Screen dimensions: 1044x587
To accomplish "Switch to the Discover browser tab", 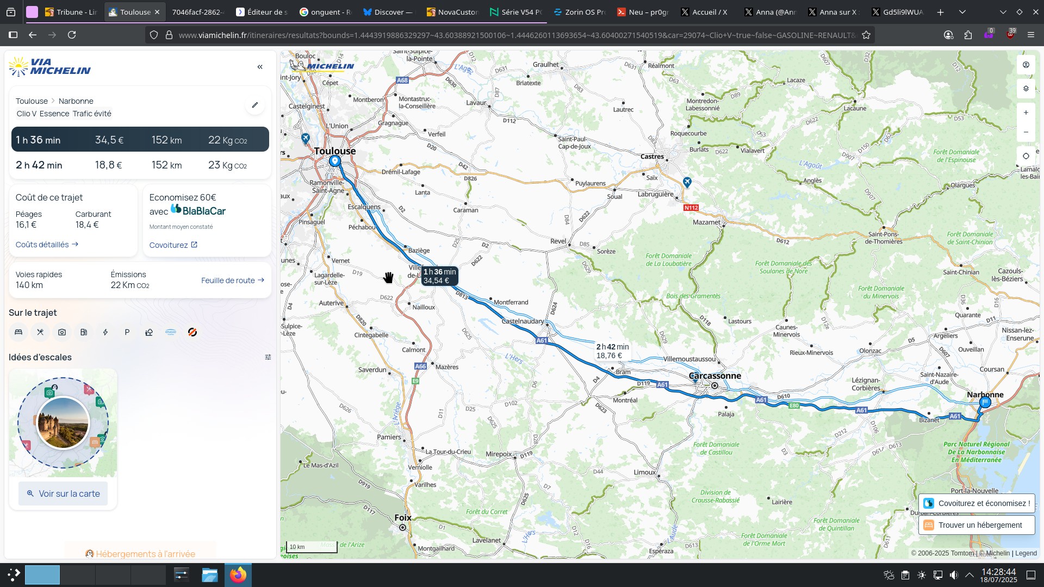I will point(389,12).
